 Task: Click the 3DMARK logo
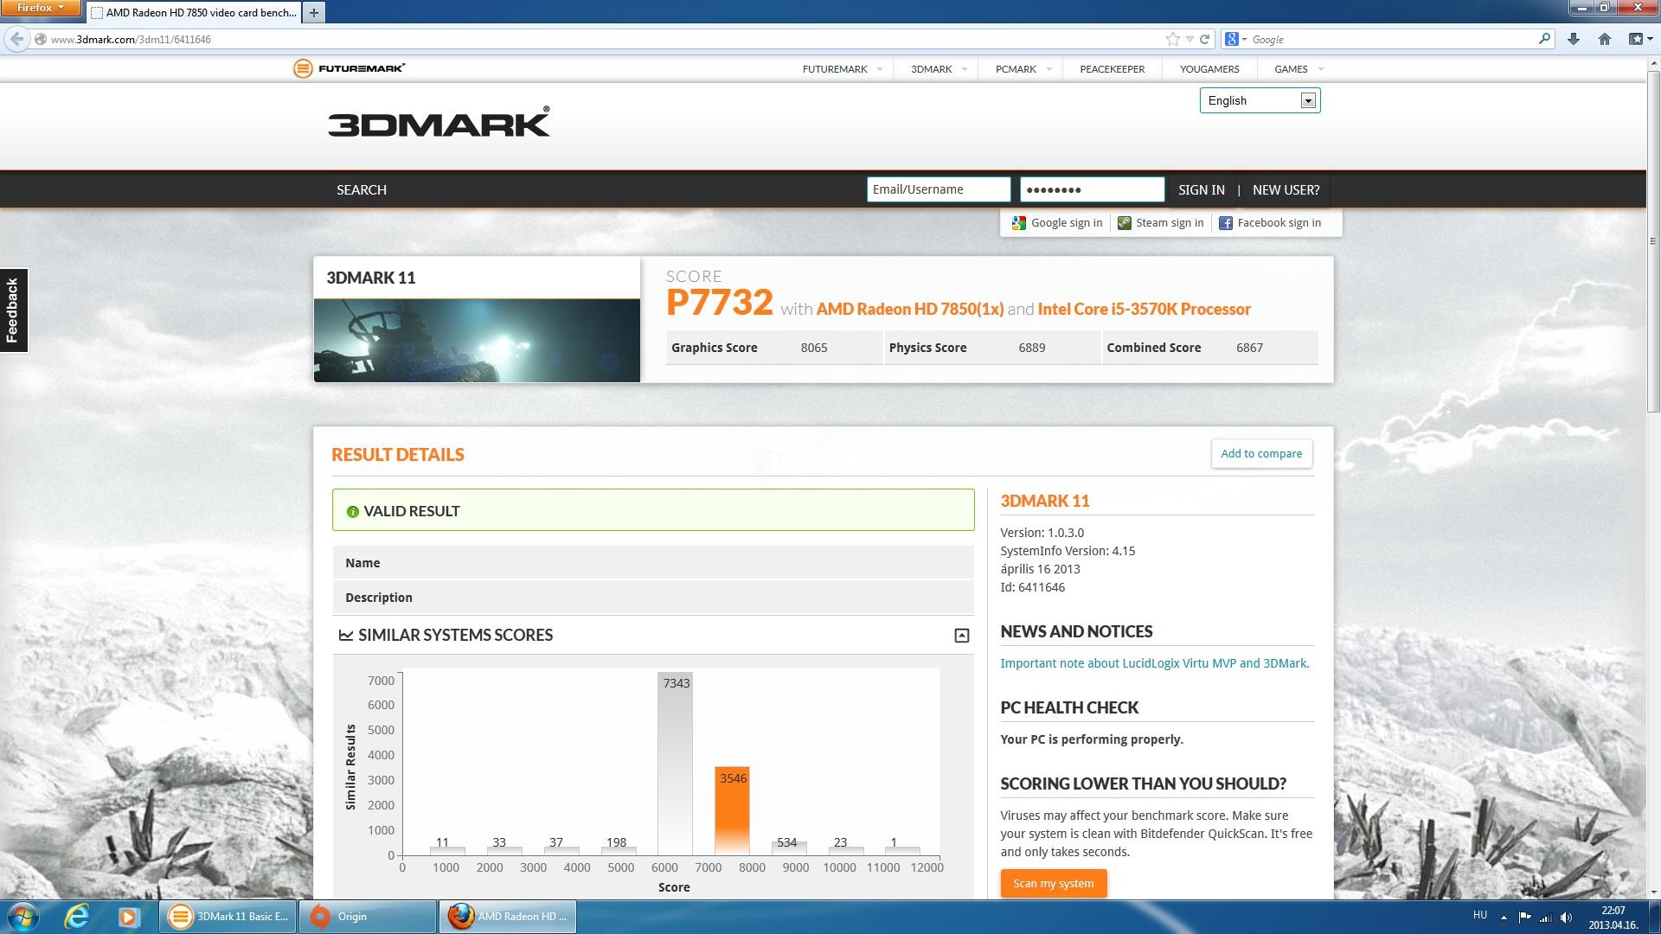click(x=439, y=122)
